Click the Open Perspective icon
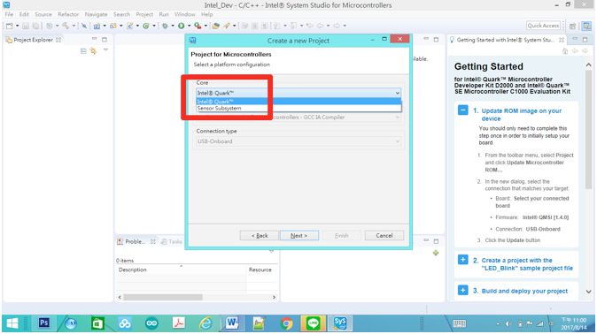 point(572,26)
